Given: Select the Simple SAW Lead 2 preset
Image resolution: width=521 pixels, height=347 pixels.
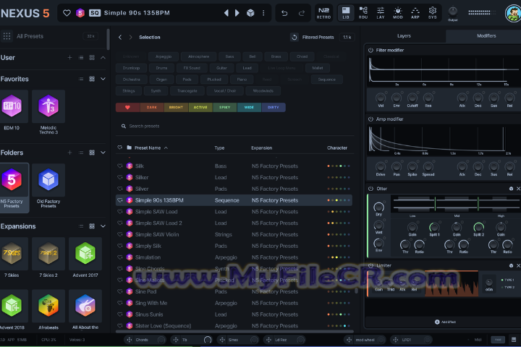Looking at the screenshot, I should [x=234, y=223].
